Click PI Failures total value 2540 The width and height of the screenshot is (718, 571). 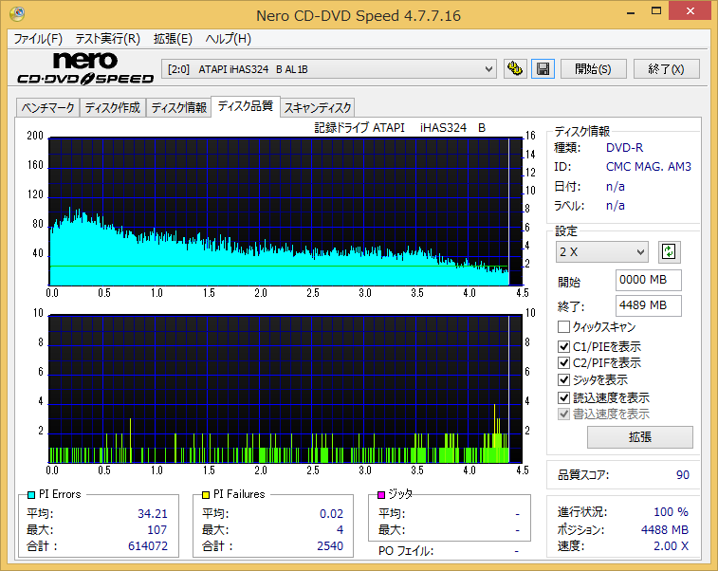[x=330, y=546]
